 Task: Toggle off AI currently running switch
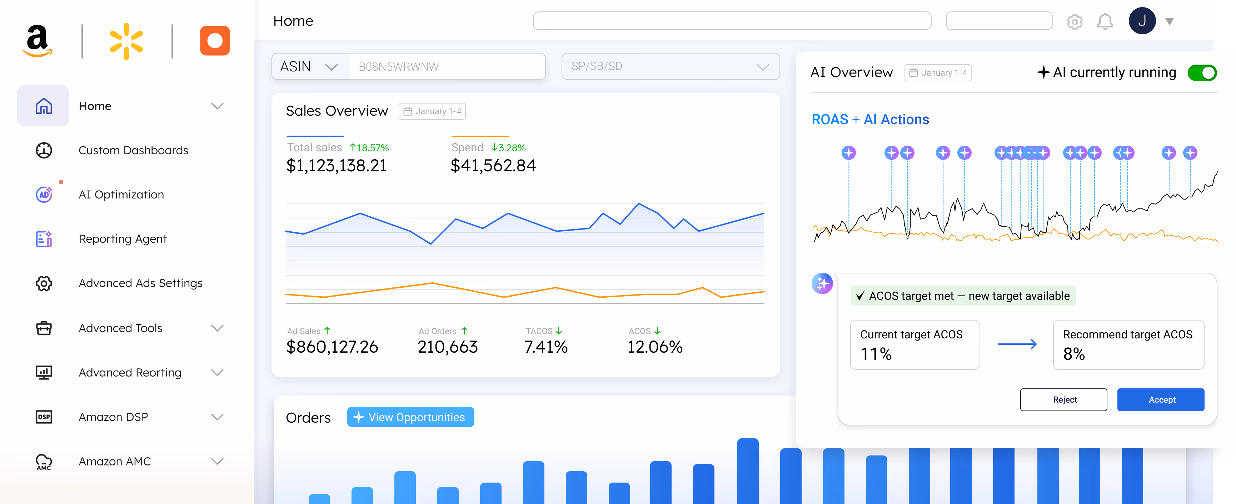(x=1202, y=73)
